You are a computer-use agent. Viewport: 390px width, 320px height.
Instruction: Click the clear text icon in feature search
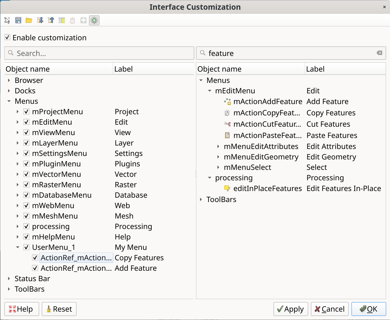pos(379,53)
